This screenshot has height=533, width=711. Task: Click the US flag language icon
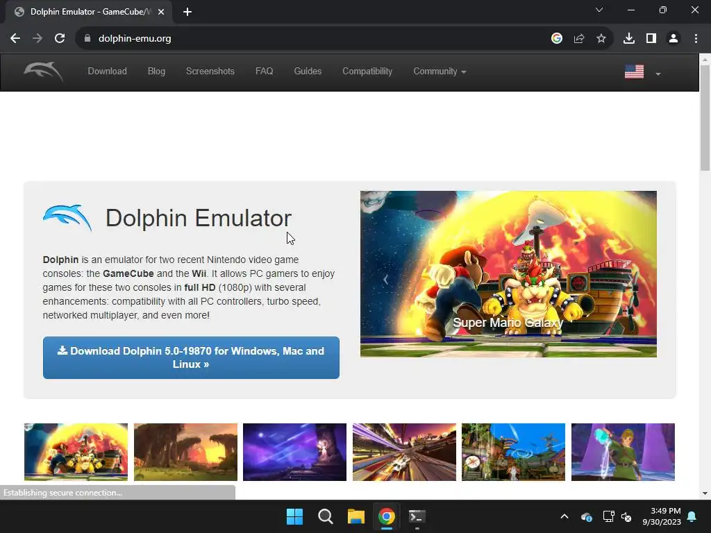(635, 71)
